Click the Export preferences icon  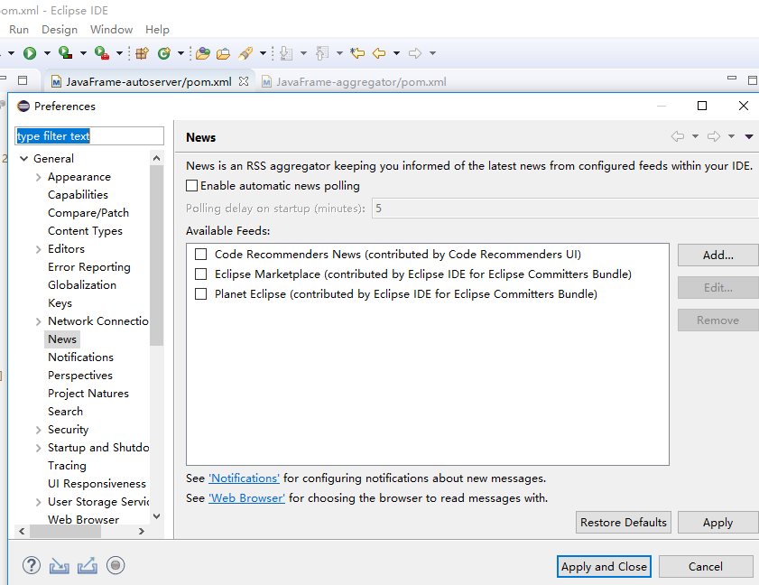click(88, 566)
